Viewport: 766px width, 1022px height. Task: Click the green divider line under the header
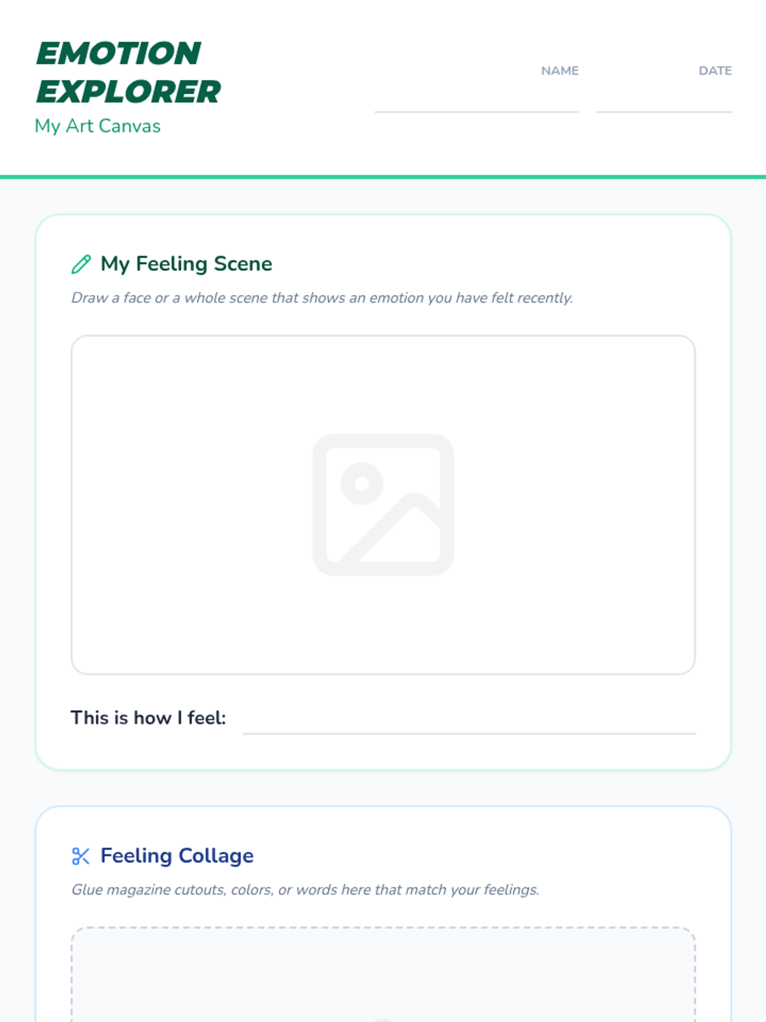coord(383,177)
